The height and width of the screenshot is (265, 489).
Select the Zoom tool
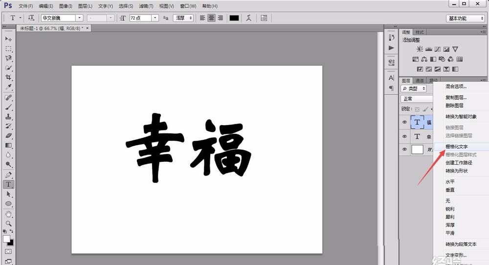[x=8, y=223]
